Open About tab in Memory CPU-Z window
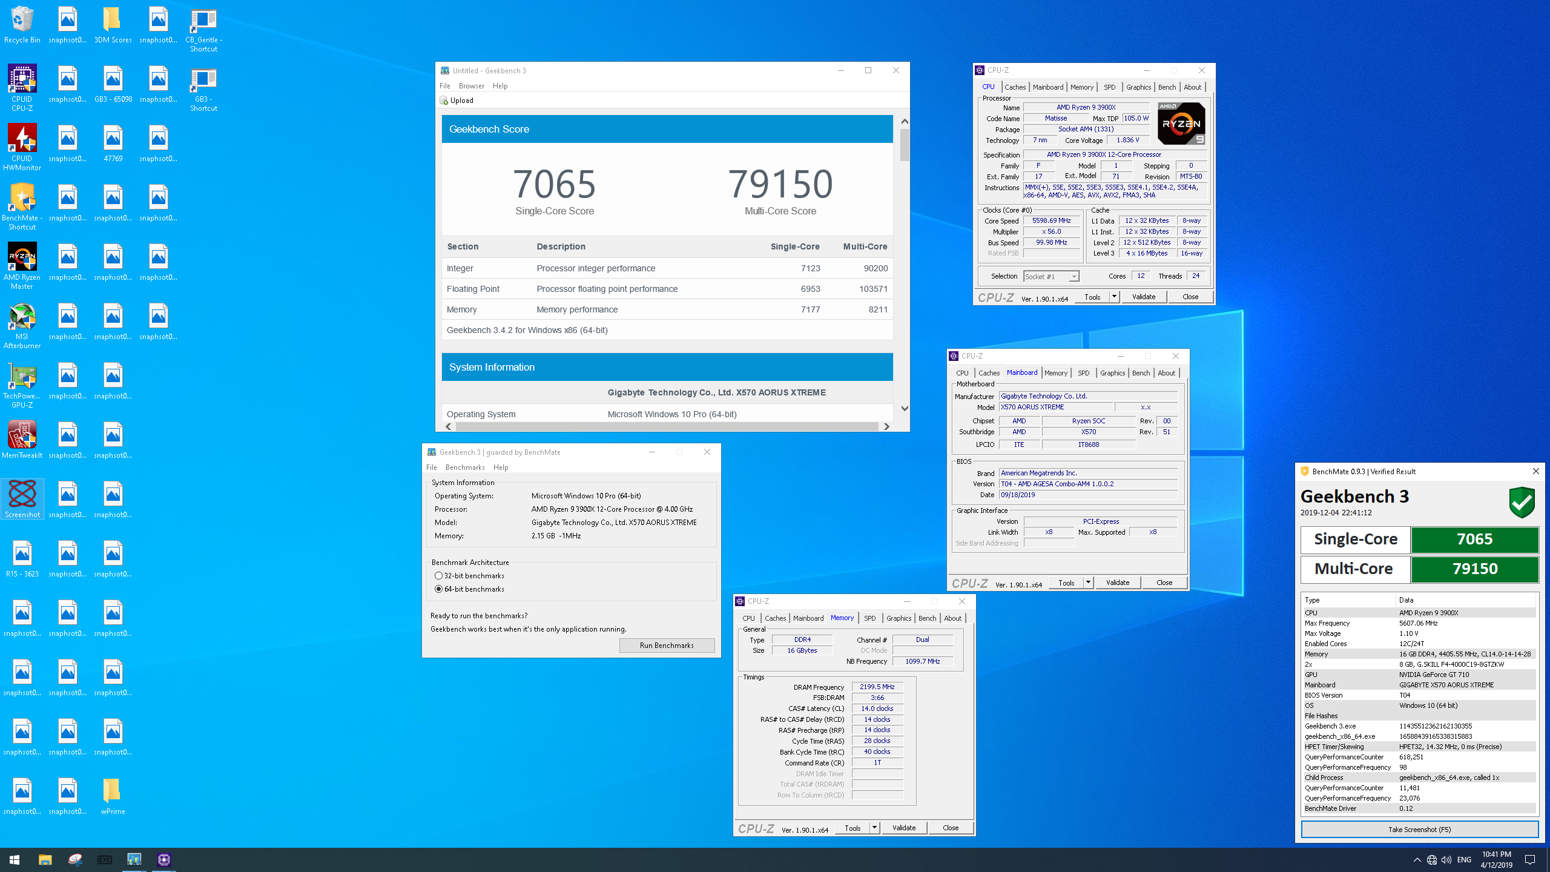The image size is (1550, 872). 952,618
